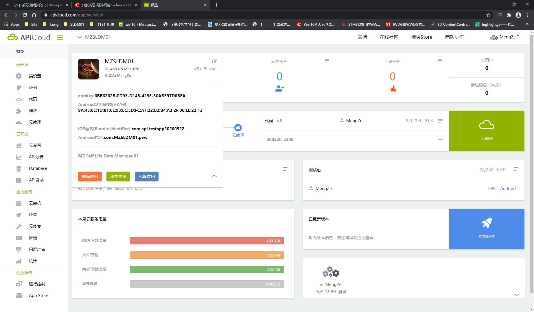The image size is (534, 312).
Task: Expand the 200220_2208 code version dropdown
Action: coord(440,140)
